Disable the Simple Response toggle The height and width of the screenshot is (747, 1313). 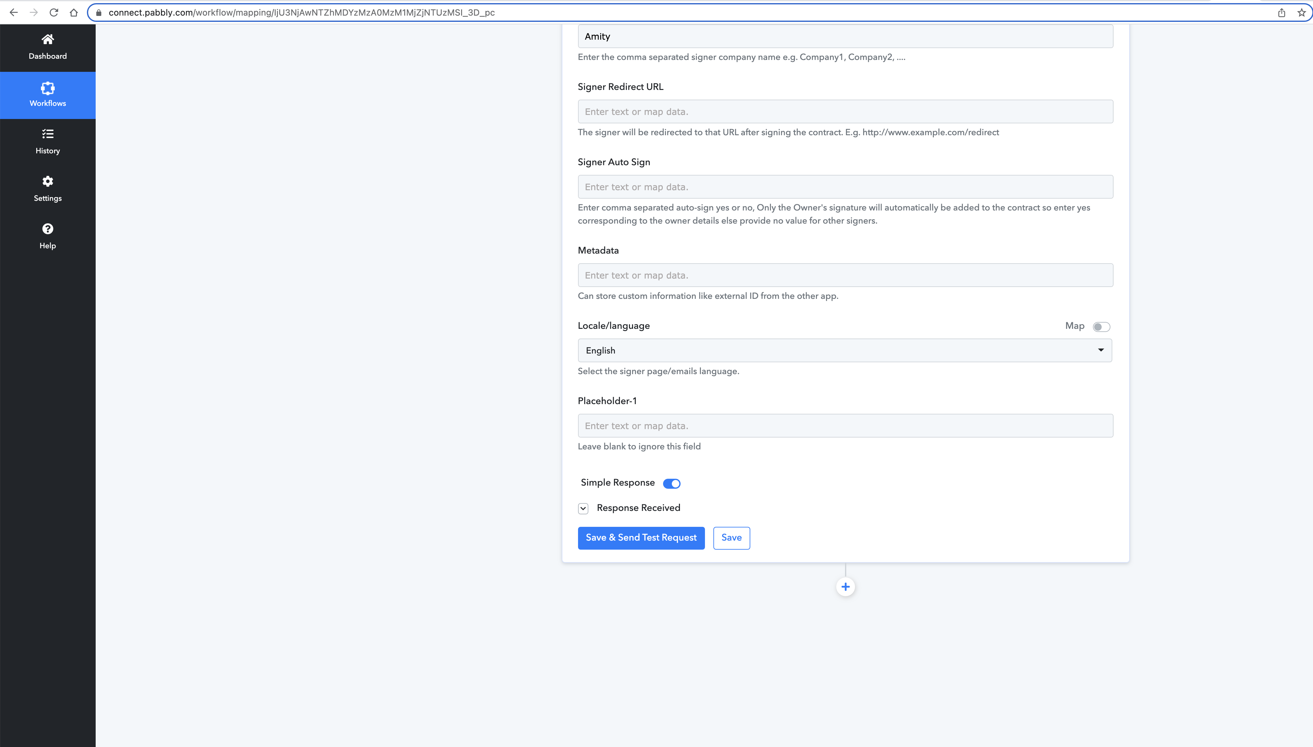click(671, 483)
